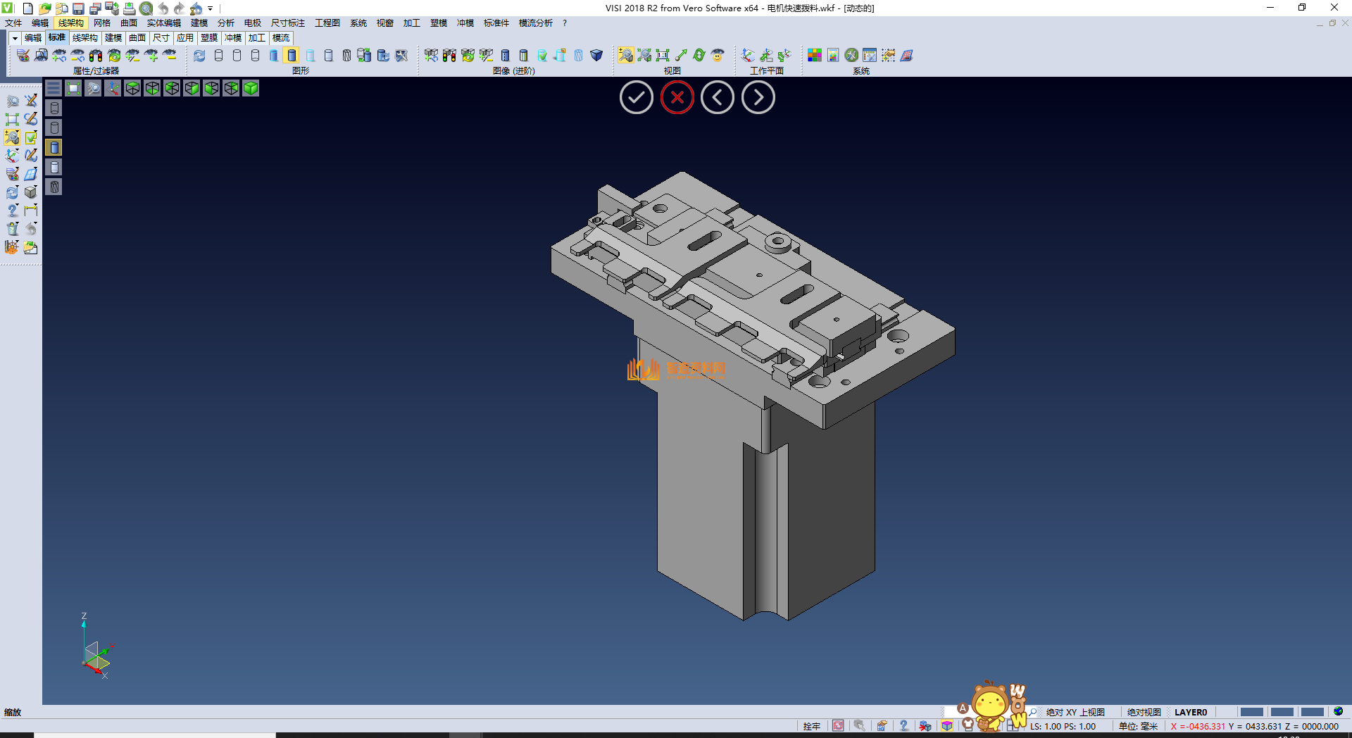Click the help question mark in status bar

903,726
